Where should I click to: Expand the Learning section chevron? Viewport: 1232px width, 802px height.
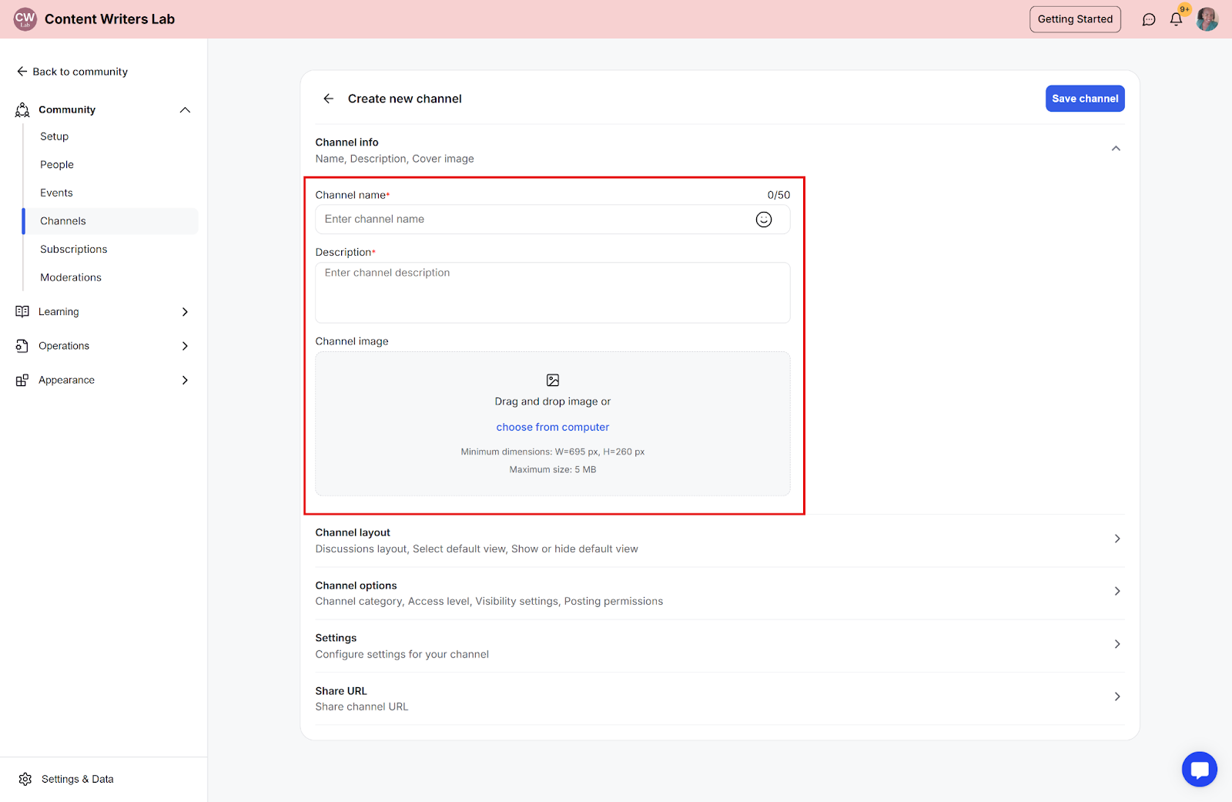click(185, 312)
